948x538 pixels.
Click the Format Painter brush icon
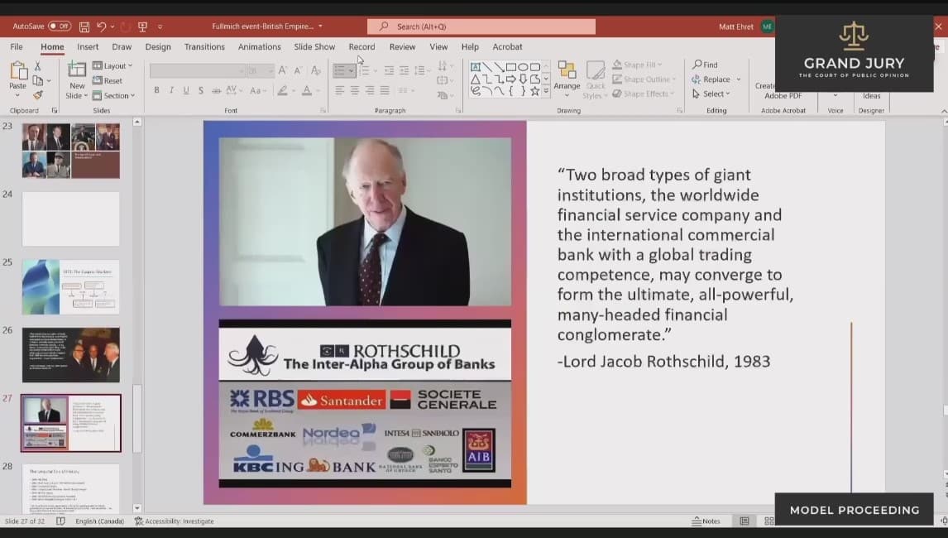coord(38,95)
